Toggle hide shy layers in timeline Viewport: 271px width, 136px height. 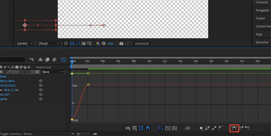pos(40,60)
